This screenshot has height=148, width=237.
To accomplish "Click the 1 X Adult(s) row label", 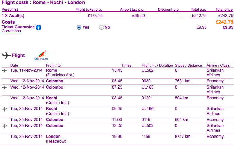I will coord(13,16).
